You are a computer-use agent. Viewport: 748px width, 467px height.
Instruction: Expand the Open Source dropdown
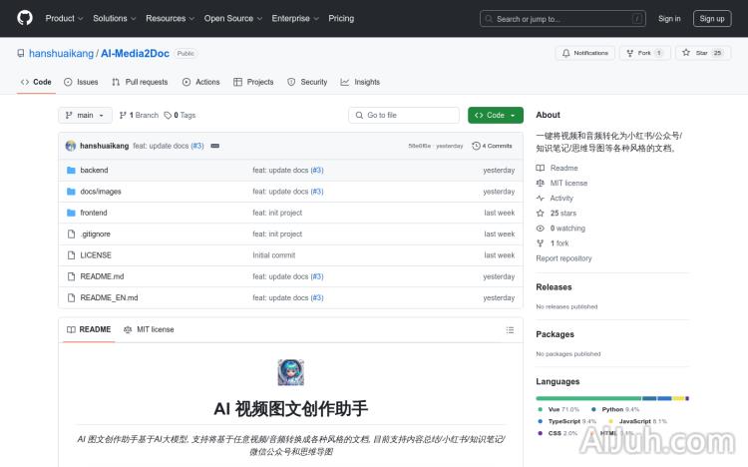tap(233, 18)
